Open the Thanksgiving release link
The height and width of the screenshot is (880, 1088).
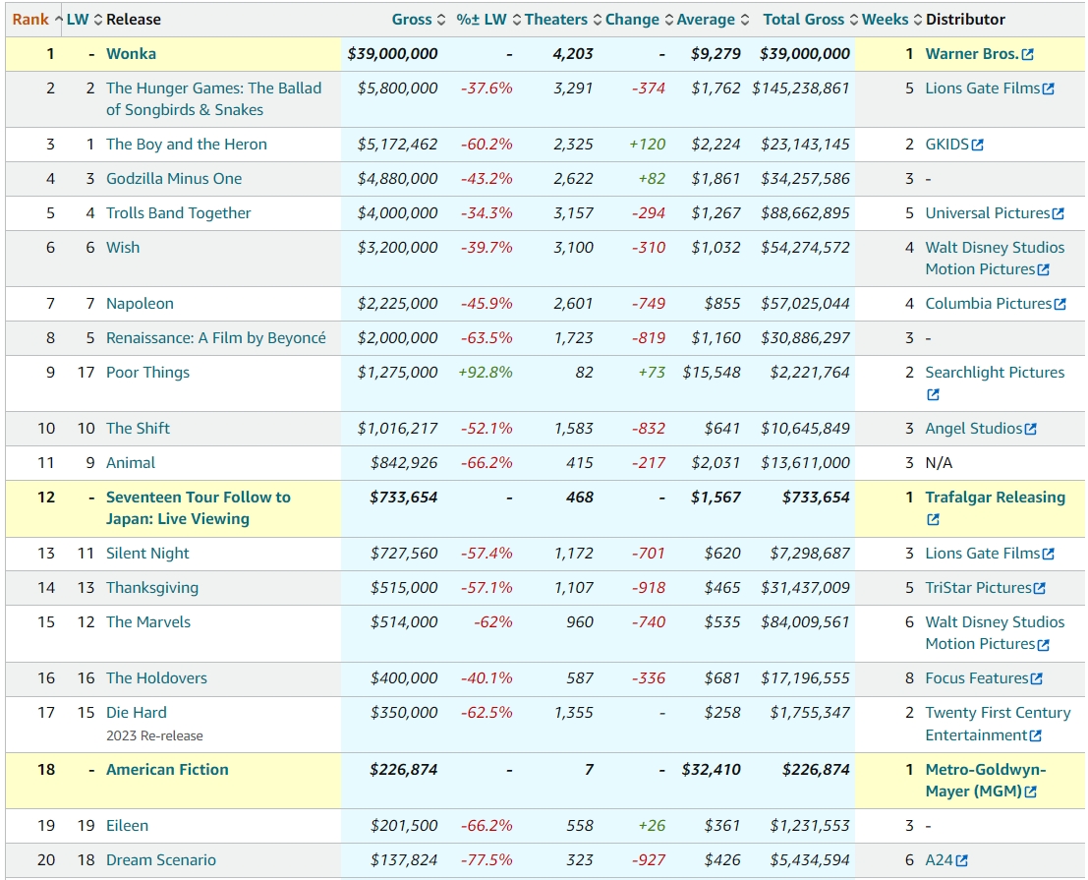(152, 588)
